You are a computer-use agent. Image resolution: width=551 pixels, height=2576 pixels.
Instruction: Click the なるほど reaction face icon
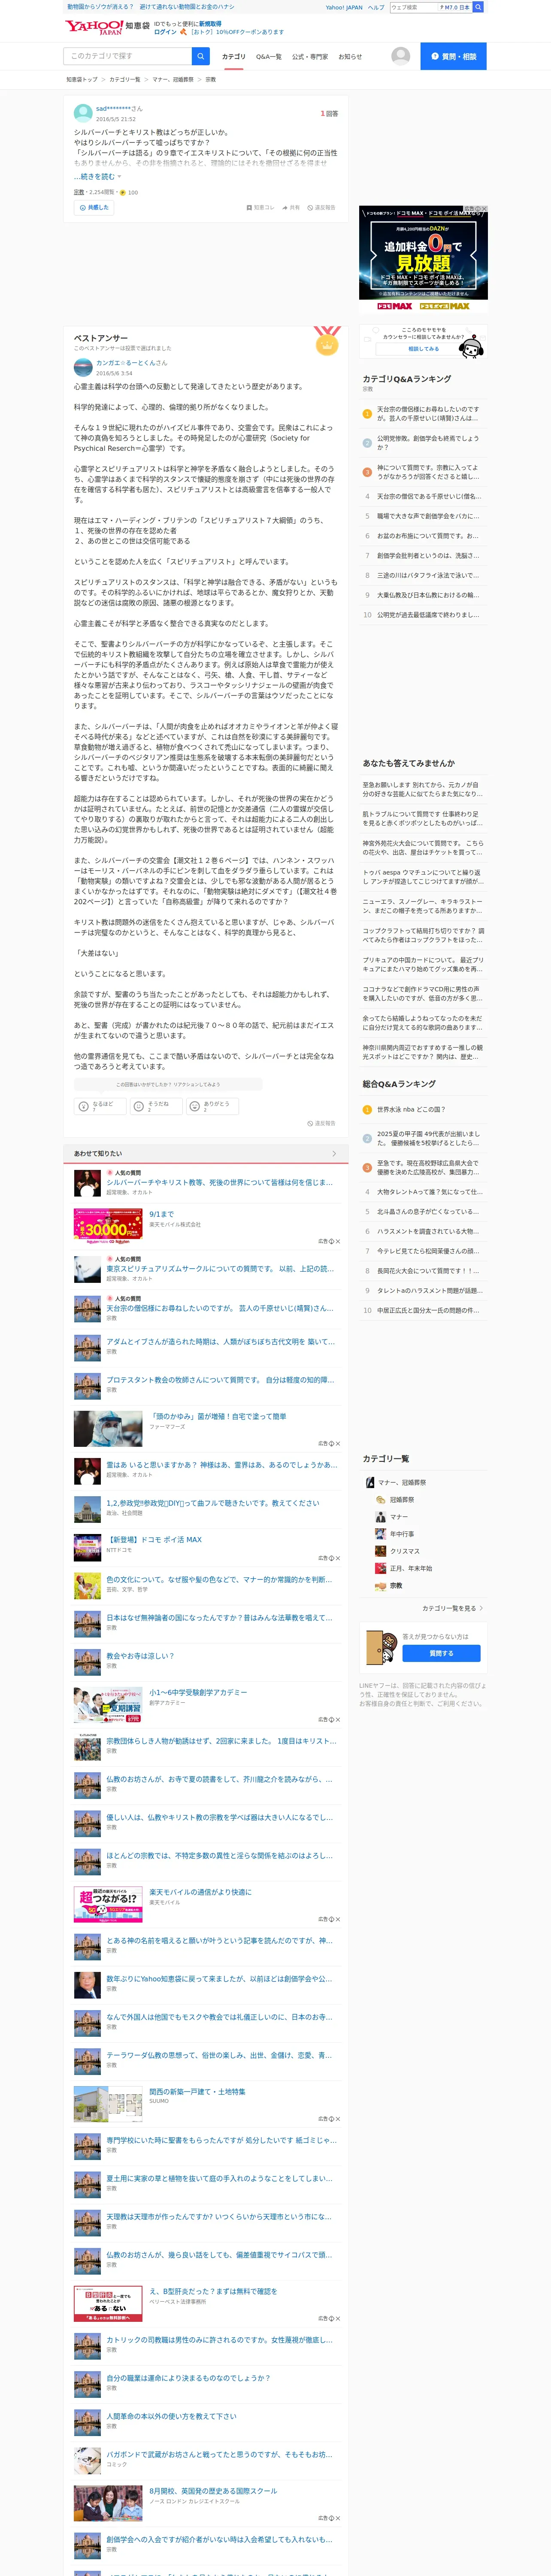click(84, 1106)
